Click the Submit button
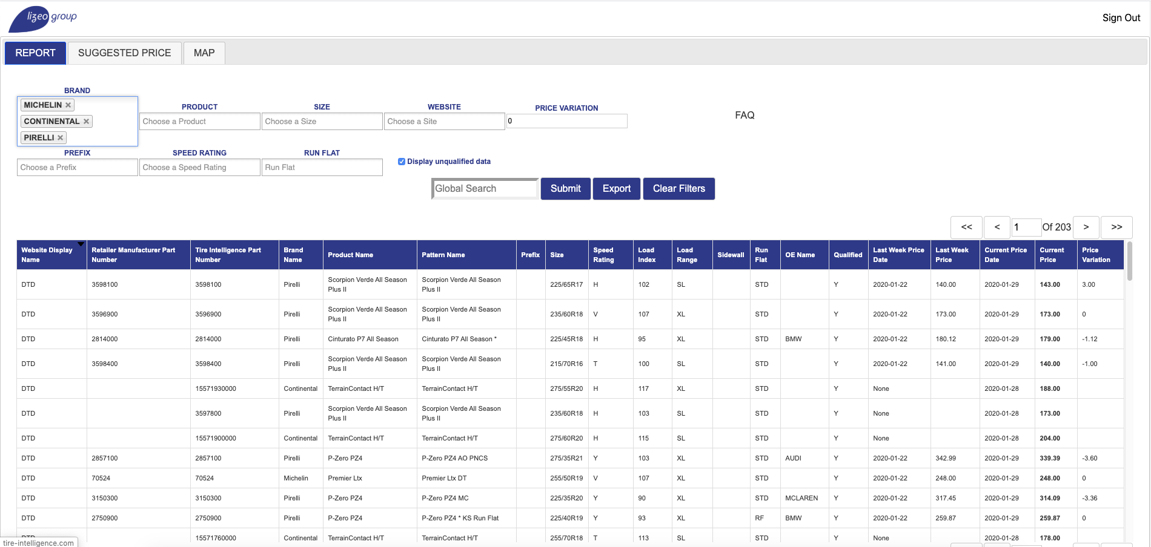Image resolution: width=1151 pixels, height=547 pixels. coord(566,189)
